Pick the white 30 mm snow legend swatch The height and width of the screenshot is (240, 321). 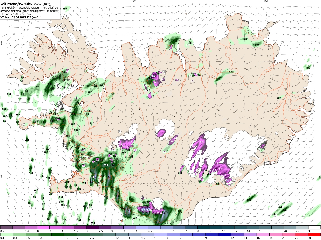[x=314, y=227]
